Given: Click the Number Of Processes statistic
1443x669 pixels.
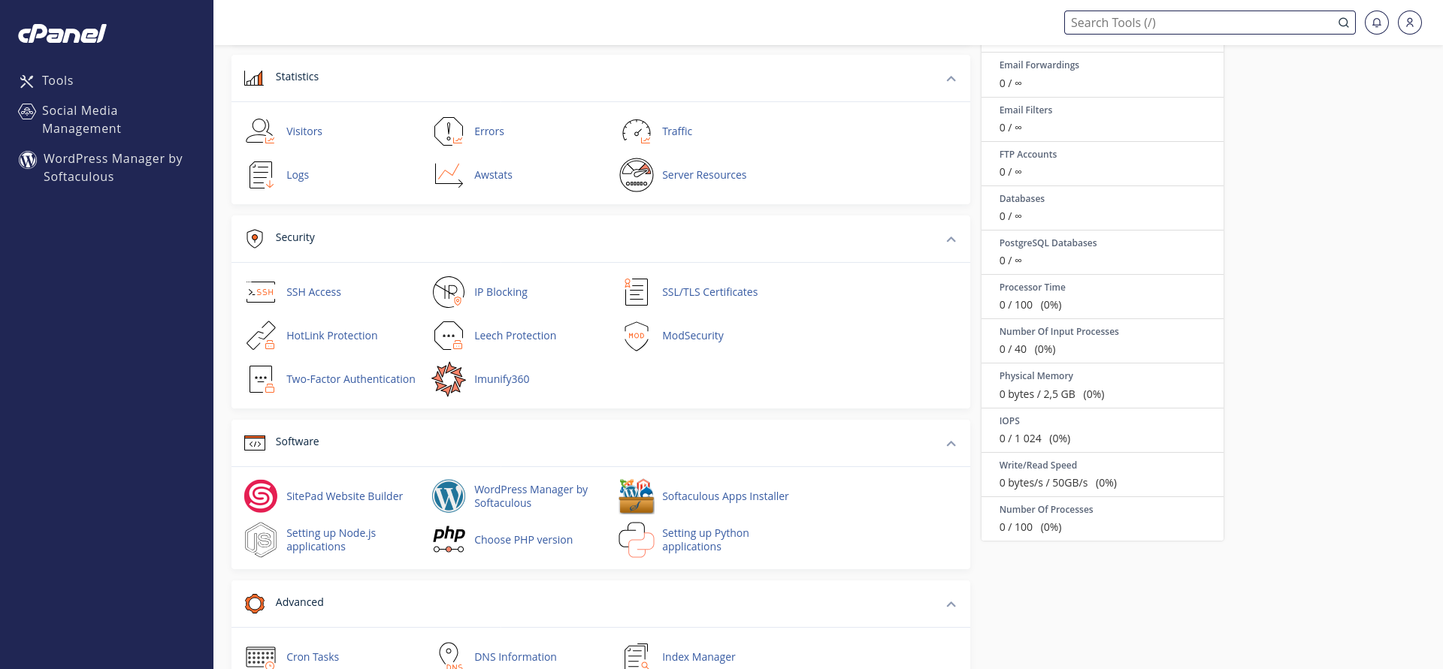Looking at the screenshot, I should (x=1102, y=519).
